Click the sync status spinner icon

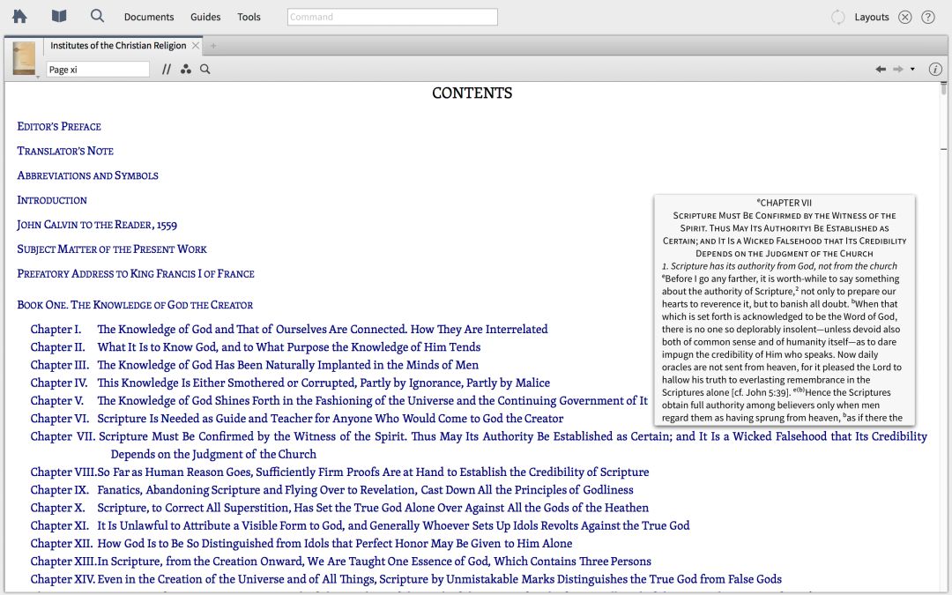tap(838, 17)
